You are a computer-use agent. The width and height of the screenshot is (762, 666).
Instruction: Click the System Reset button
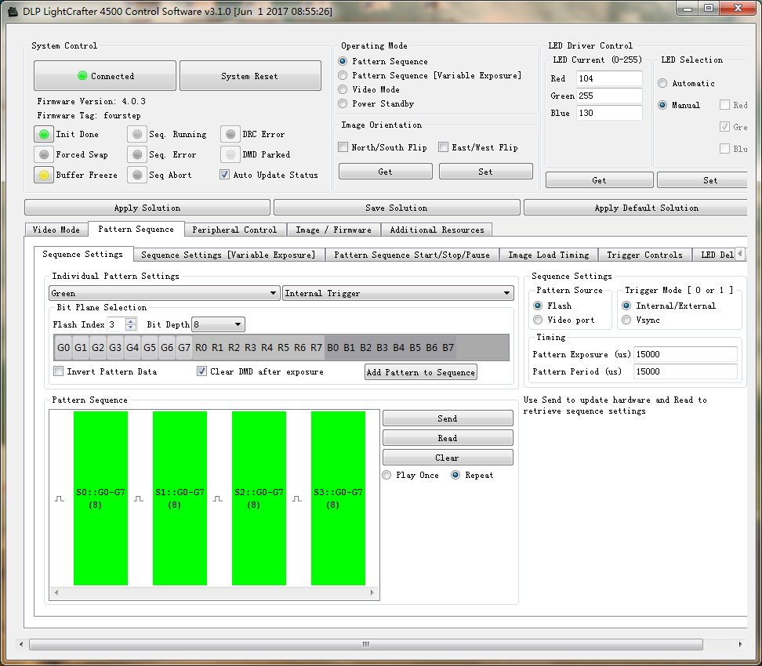coord(250,76)
